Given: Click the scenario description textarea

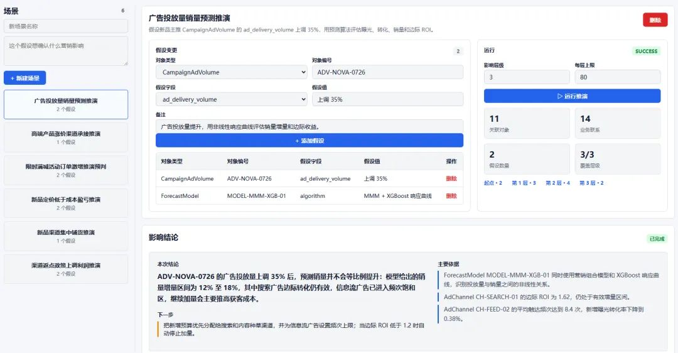Looking at the screenshot, I should coord(66,51).
